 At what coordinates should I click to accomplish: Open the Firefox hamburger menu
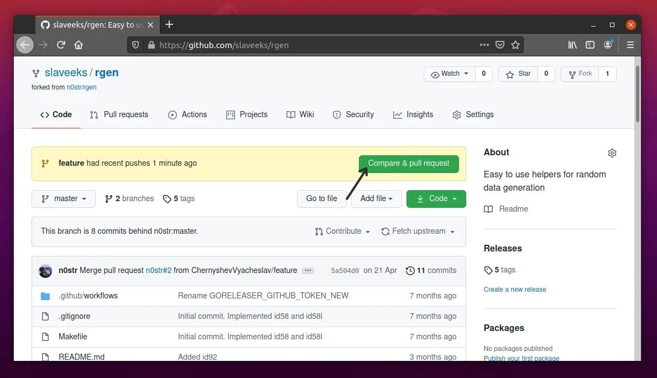[x=630, y=45]
